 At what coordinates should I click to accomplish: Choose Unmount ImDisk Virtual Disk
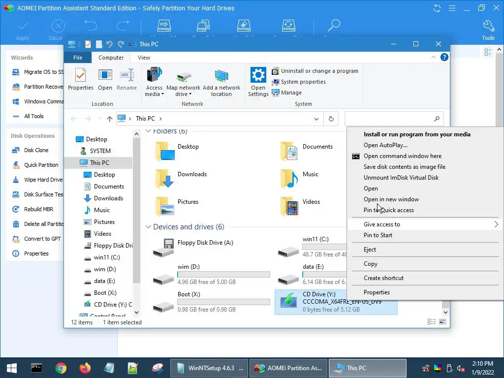point(401,178)
